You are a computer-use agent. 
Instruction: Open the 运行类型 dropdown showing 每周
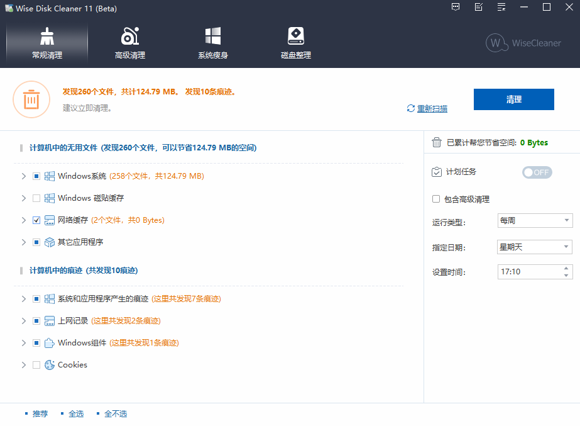click(x=535, y=220)
